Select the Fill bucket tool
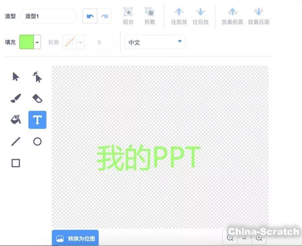The image size is (302, 246). [x=16, y=120]
